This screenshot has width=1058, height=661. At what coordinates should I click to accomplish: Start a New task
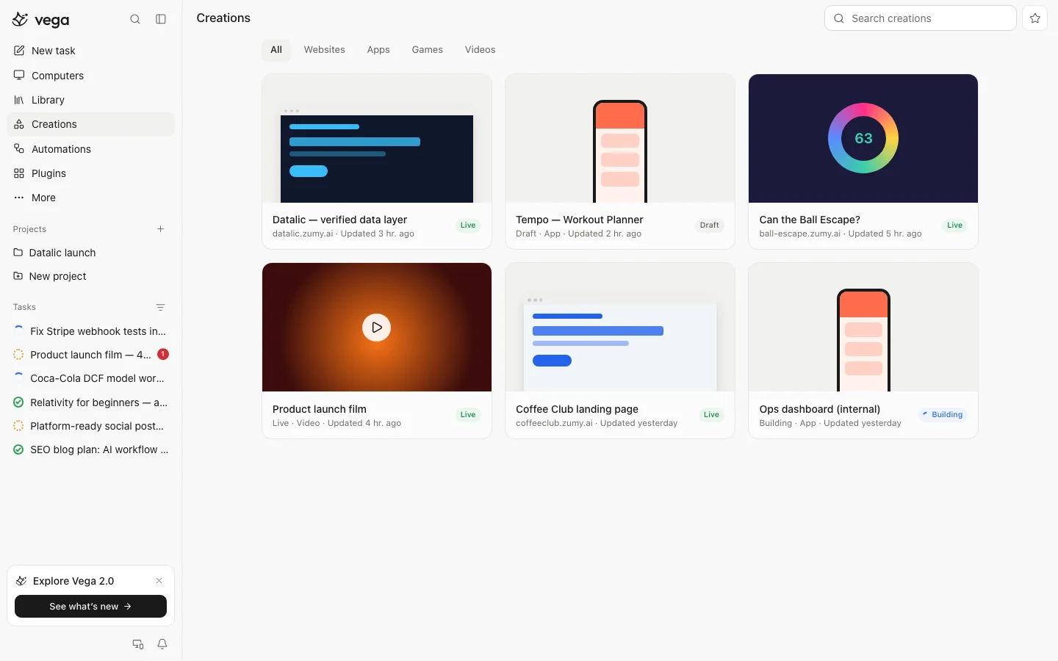[x=90, y=51]
